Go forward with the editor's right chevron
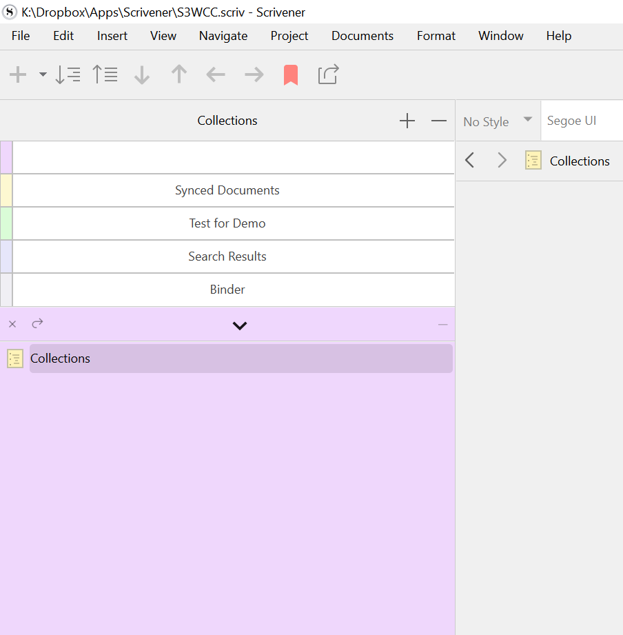 point(502,161)
